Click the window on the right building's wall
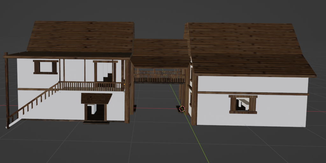This screenshot has height=163, width=326. 243,104
